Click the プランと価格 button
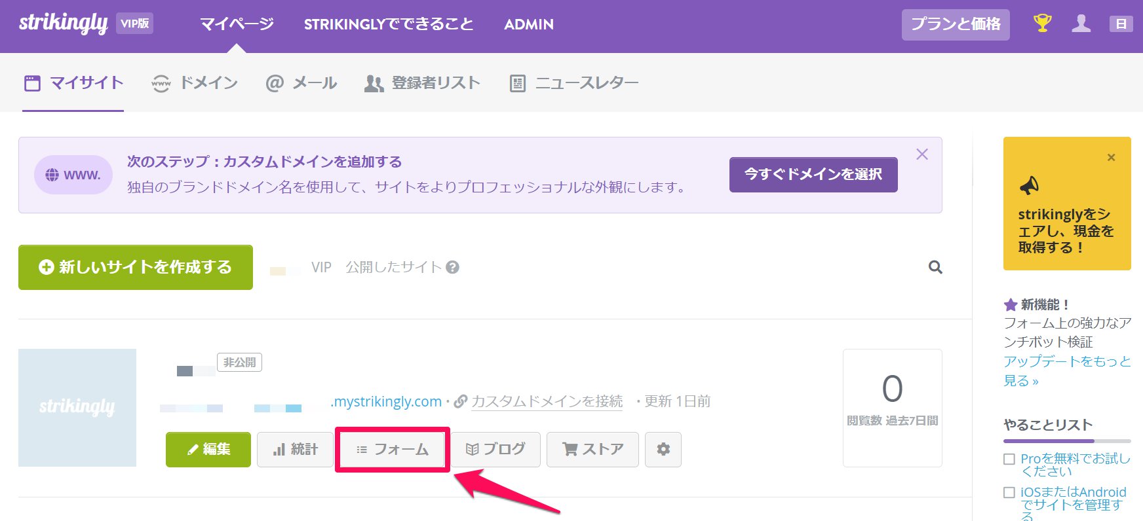 point(956,24)
